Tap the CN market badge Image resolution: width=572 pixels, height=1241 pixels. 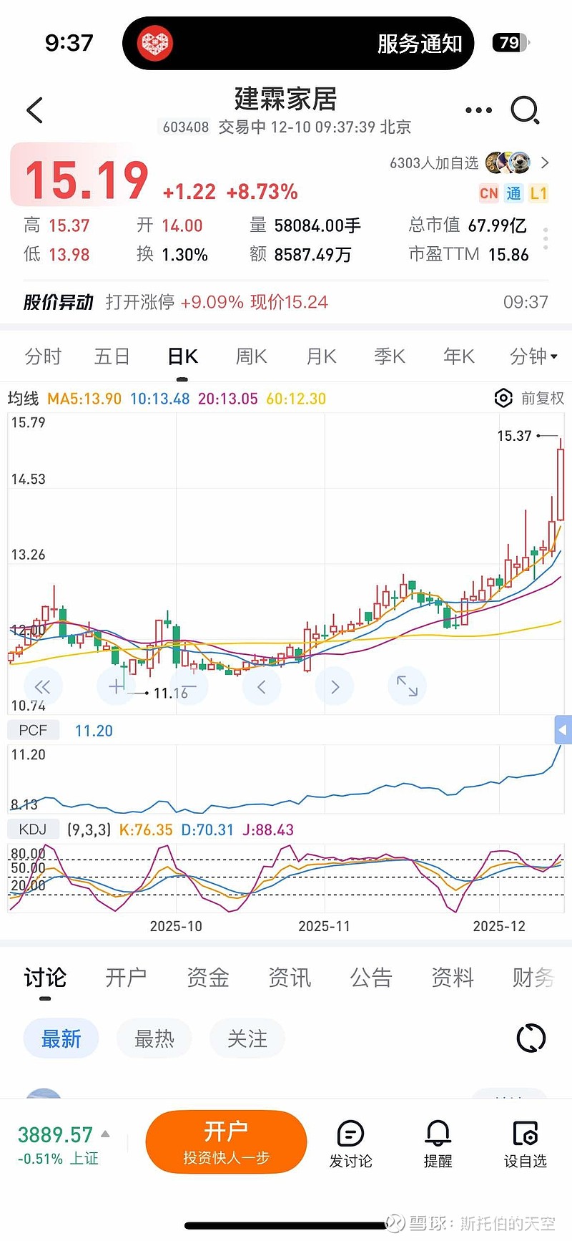pyautogui.click(x=489, y=193)
